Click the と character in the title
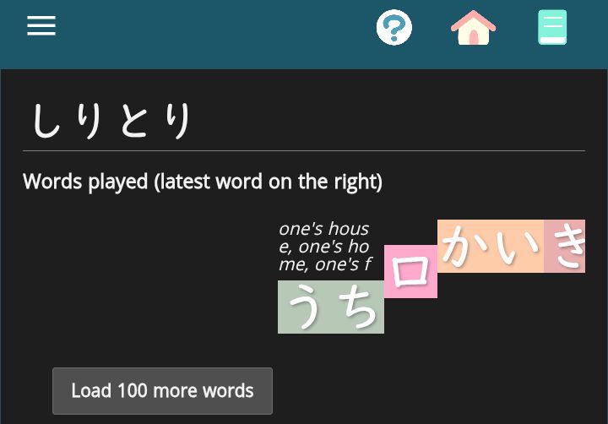 (135, 121)
